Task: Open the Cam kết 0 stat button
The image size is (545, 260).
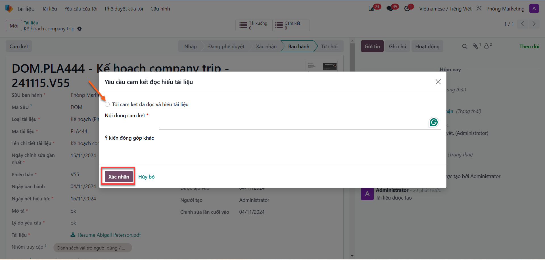Action: [x=291, y=25]
